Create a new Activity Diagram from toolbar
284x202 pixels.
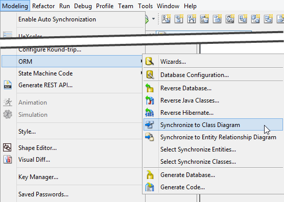(230, 18)
